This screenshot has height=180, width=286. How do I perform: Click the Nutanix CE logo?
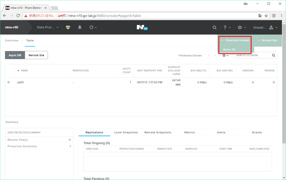tap(142, 27)
